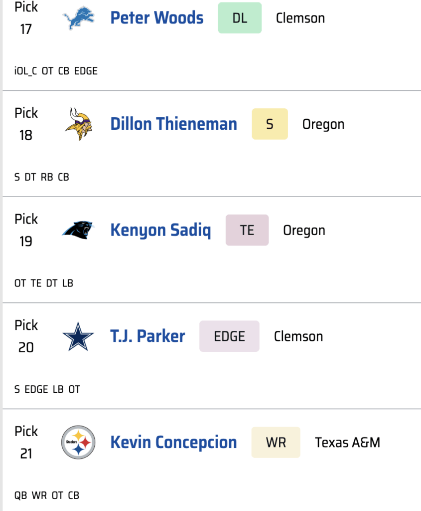Viewport: 421px width, 511px height.
Task: Open Kevin Concepcion player profile
Action: (173, 442)
